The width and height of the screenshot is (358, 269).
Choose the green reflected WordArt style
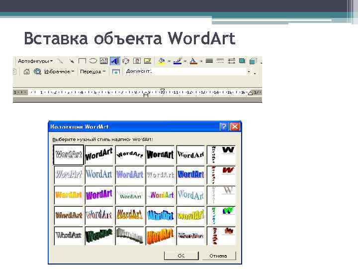130,195
